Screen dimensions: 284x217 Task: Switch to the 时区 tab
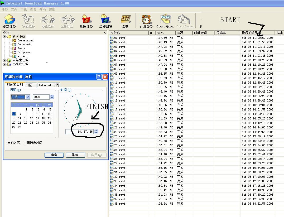pos(30,85)
